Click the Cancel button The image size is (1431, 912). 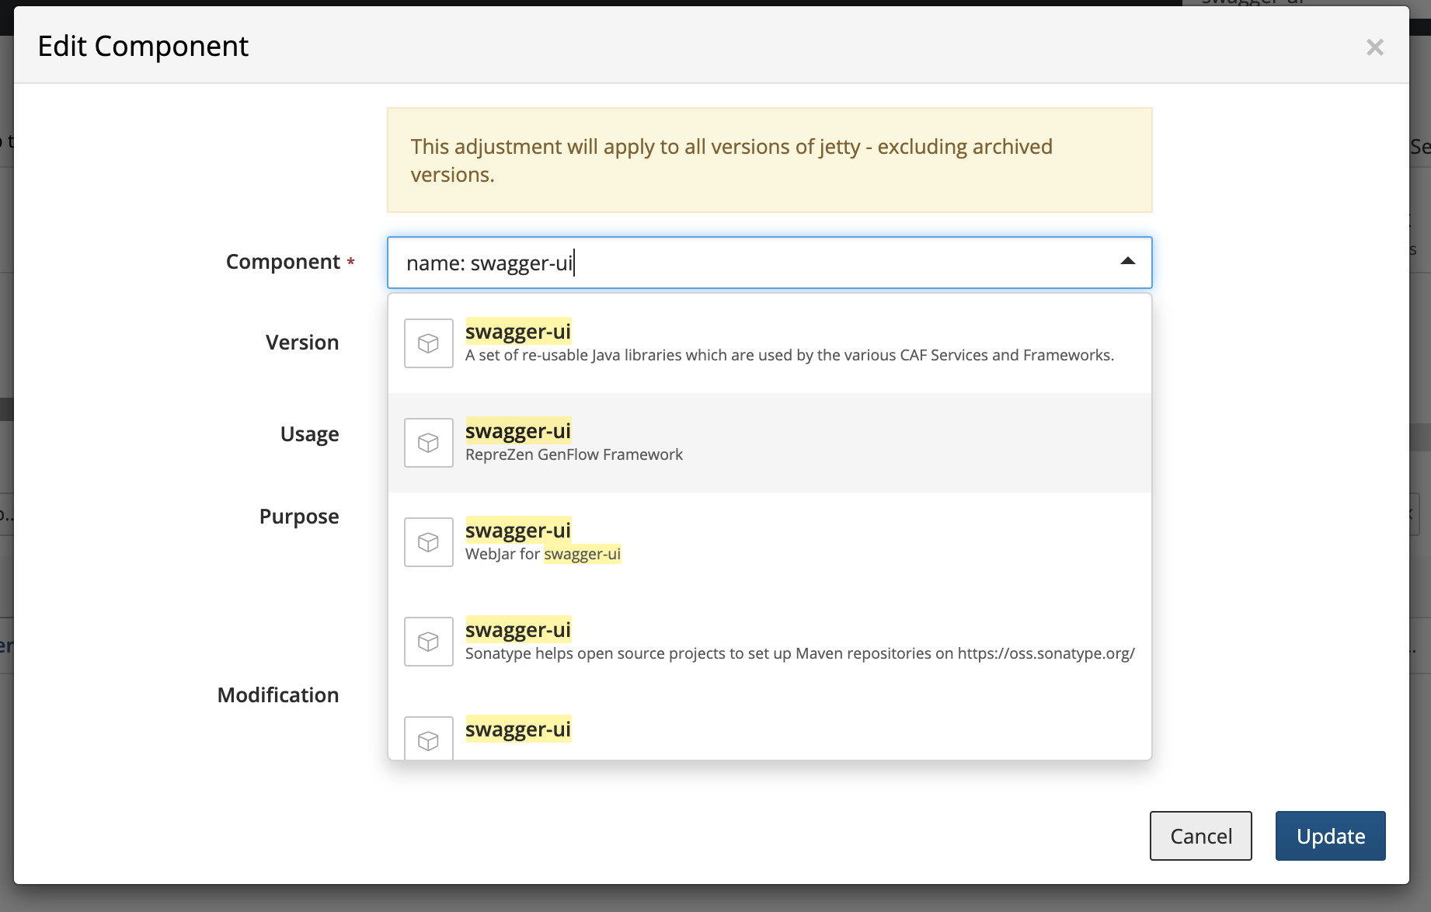pos(1200,835)
